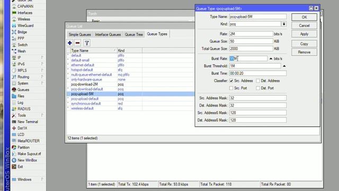Select the hotspot-default queue type row
Screen dimensions: 339x191
pos(131,70)
